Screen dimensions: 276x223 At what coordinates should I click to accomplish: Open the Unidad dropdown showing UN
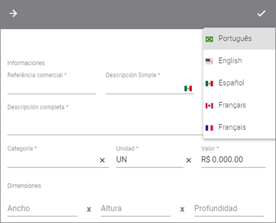click(x=149, y=160)
